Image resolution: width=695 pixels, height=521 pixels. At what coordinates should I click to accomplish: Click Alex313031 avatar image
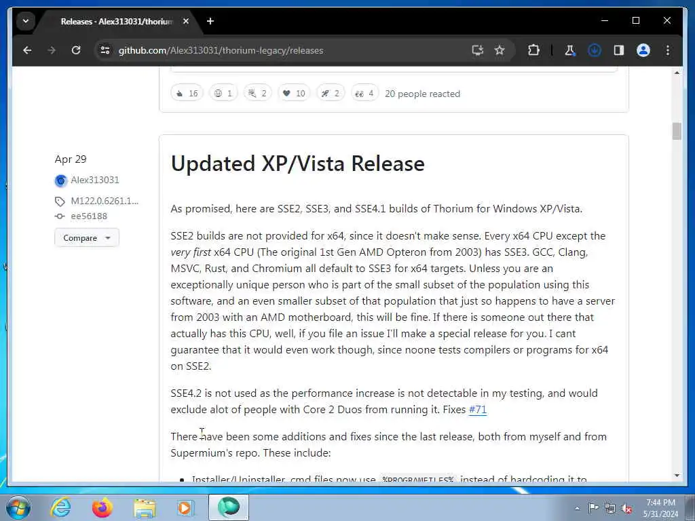[60, 180]
